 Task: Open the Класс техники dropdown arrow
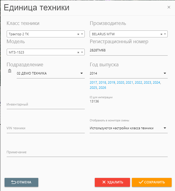82,34
